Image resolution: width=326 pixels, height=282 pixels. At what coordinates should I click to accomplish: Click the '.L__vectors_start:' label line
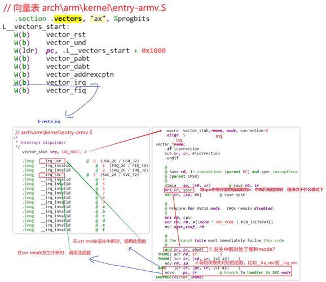tap(36, 27)
